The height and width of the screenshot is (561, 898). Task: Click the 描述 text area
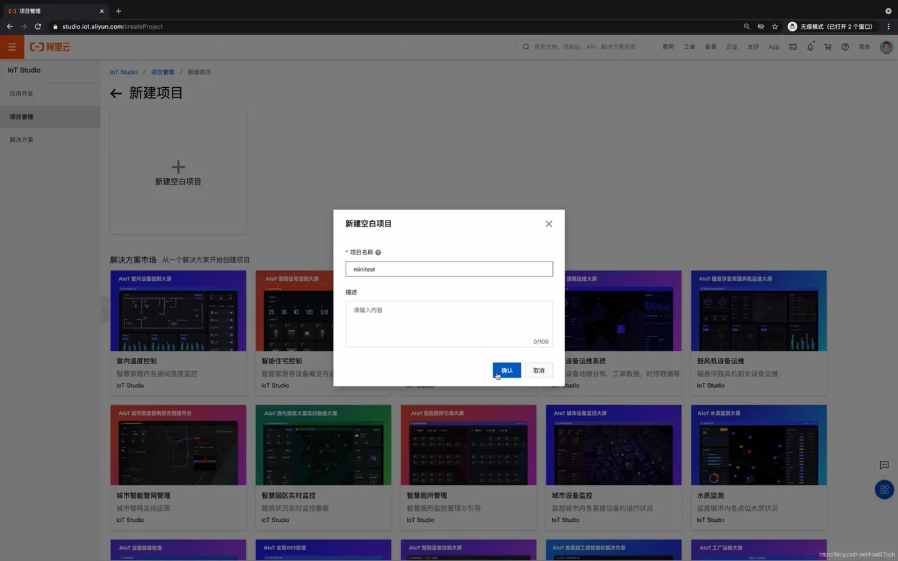click(449, 324)
